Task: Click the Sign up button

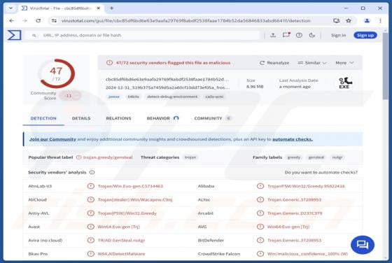Action: tap(365, 35)
